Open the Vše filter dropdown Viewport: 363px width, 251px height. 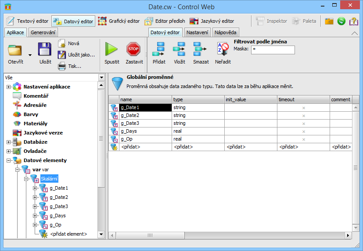coord(101,78)
